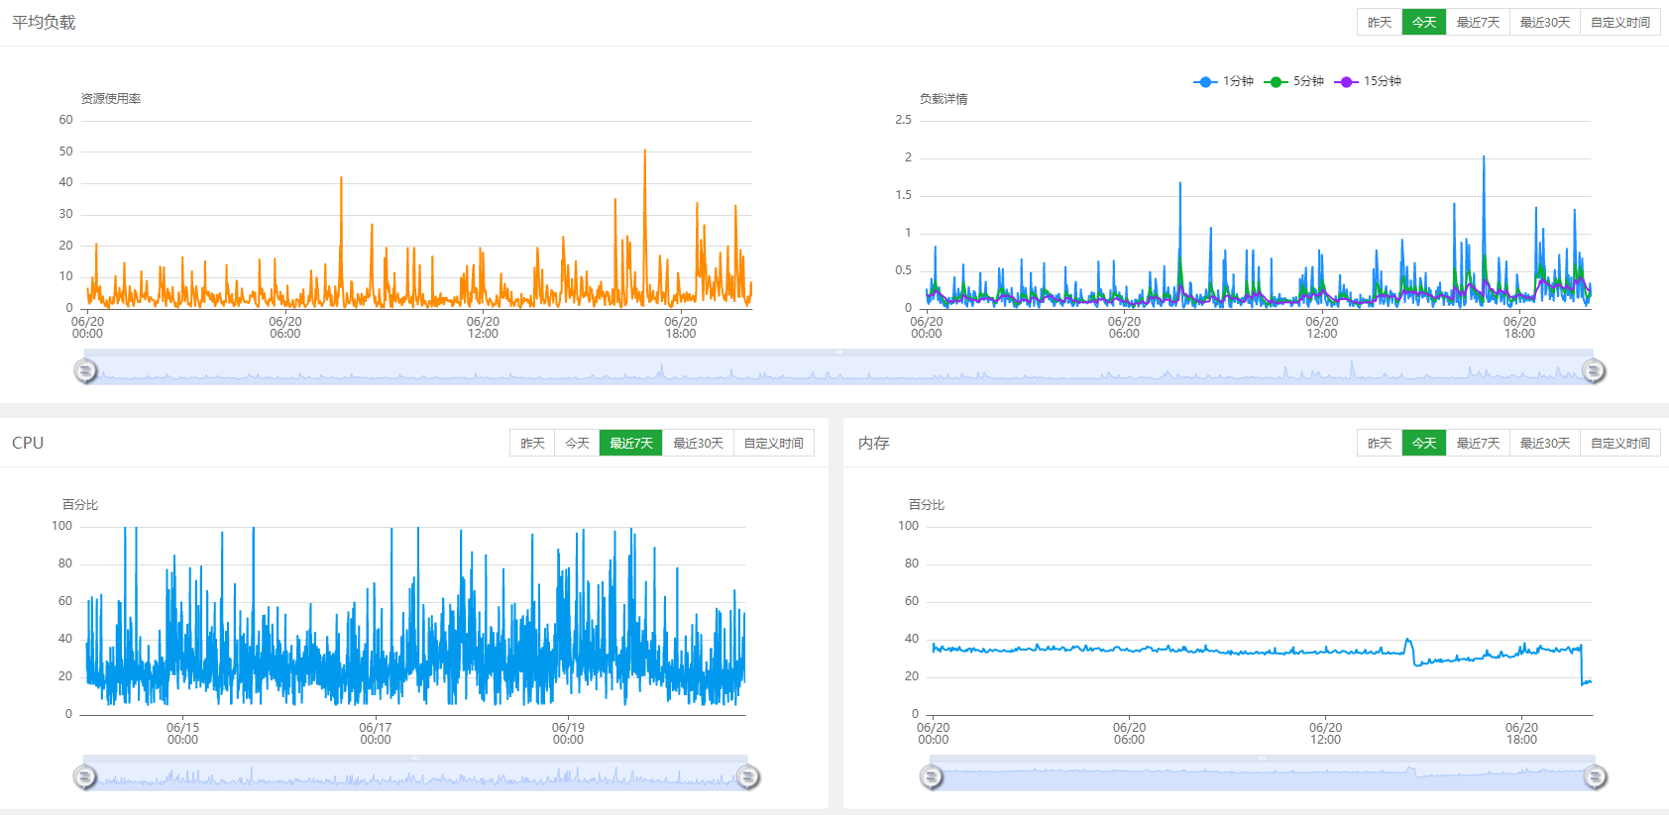Open 自定义时间 in the 平均负载 panel

pyautogui.click(x=1620, y=22)
